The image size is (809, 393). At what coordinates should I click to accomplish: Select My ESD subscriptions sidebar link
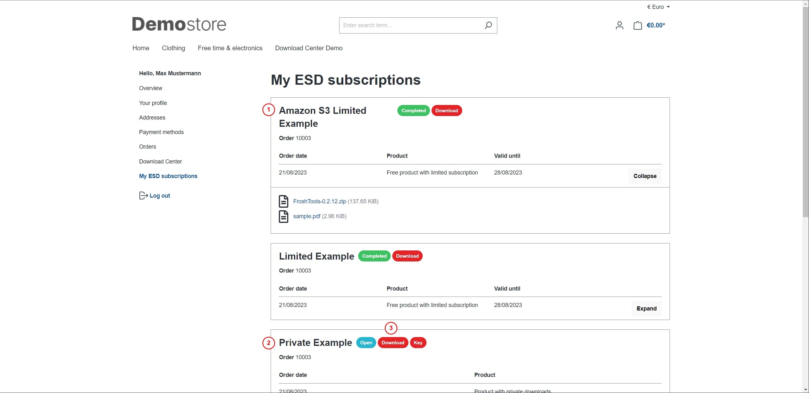tap(168, 176)
